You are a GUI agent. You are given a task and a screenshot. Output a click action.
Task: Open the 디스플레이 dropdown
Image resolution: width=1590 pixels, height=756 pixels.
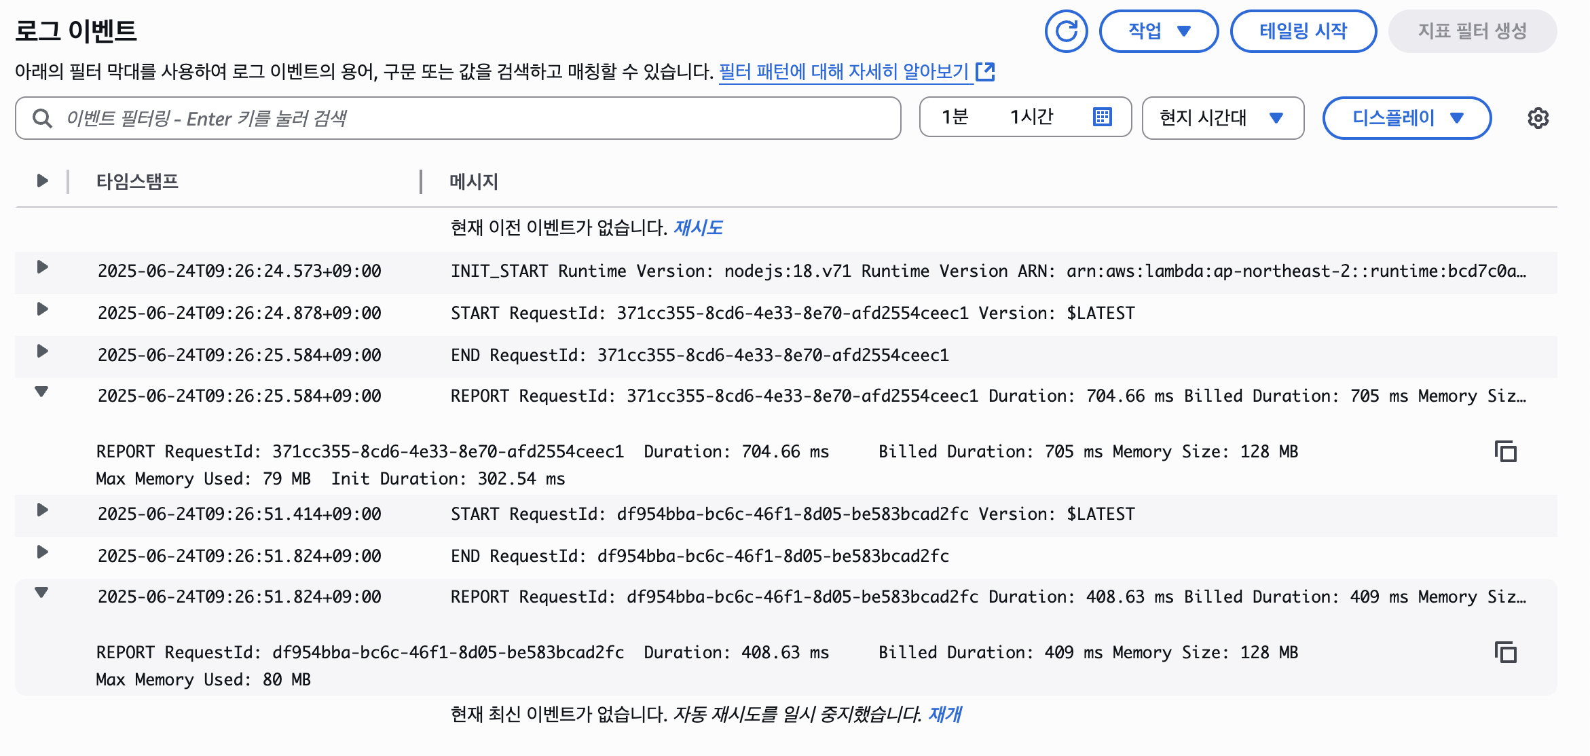[1406, 118]
